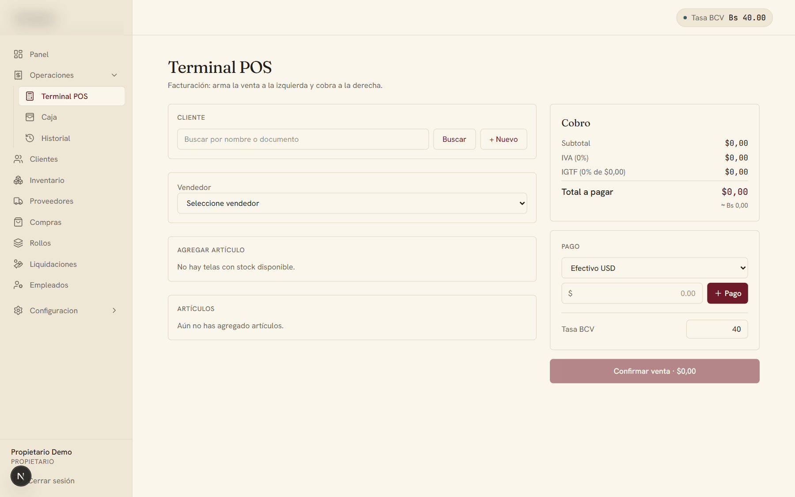
Task: Open the Seleccione vendedor dropdown
Action: point(352,203)
